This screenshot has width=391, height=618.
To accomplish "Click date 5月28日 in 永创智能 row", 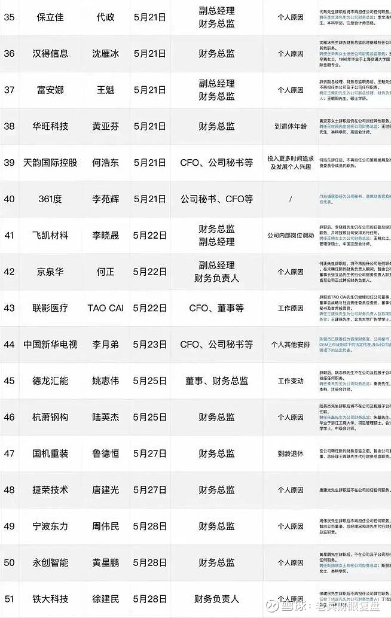I will pyautogui.click(x=149, y=562).
